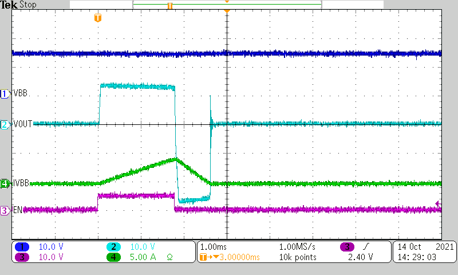
Task: Click the channel 2 10.0 V scale value
Action: 143,247
